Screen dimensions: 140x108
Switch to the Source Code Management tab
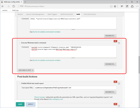[x=35, y=14]
